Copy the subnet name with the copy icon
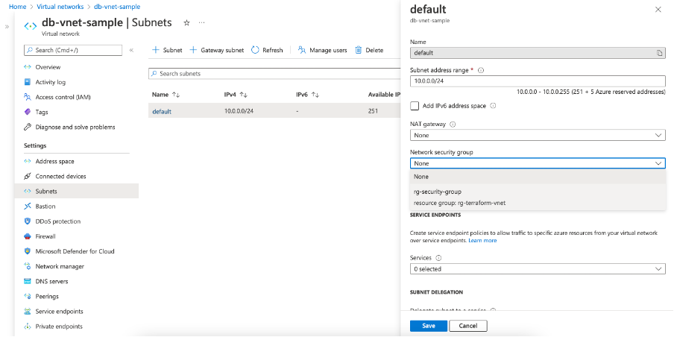674x337 pixels. point(659,53)
